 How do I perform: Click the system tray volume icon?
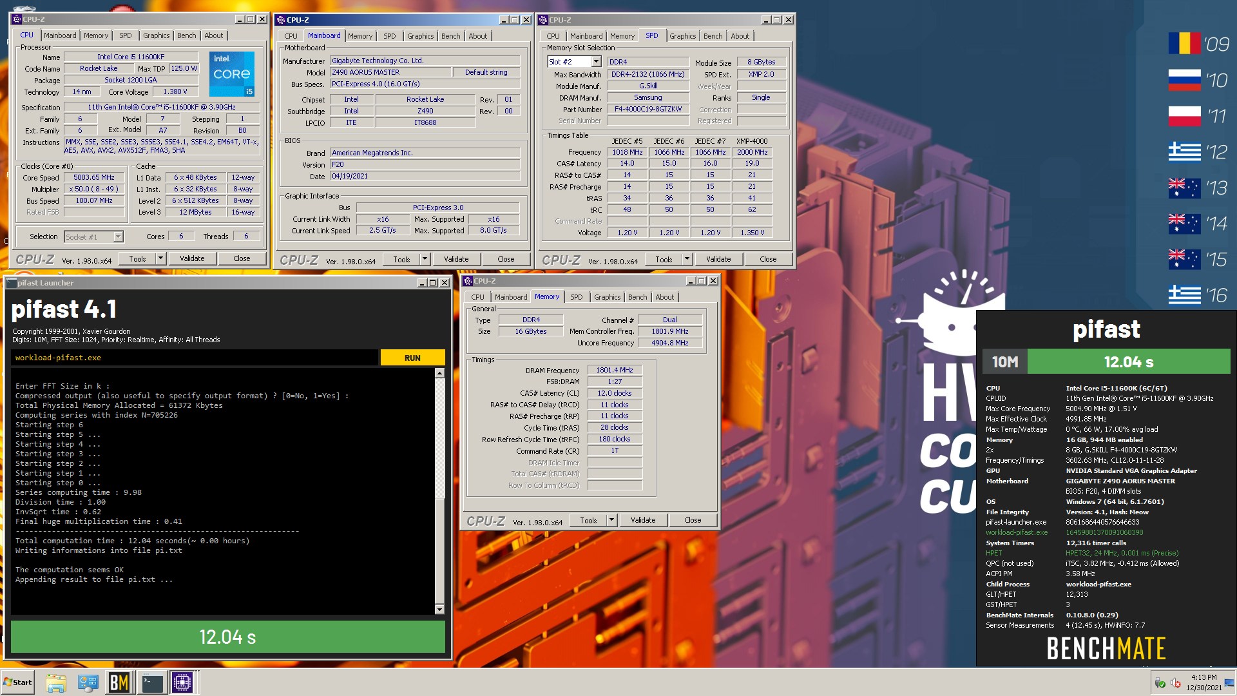pos(1175,682)
